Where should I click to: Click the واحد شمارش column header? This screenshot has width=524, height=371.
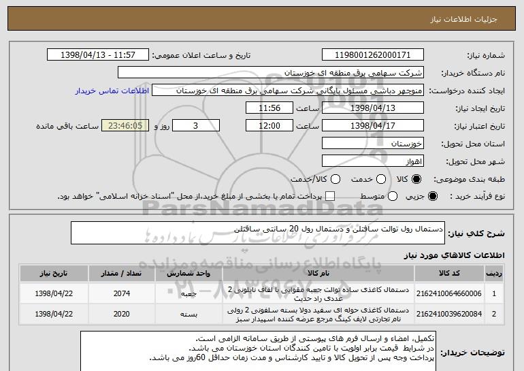coord(189,274)
